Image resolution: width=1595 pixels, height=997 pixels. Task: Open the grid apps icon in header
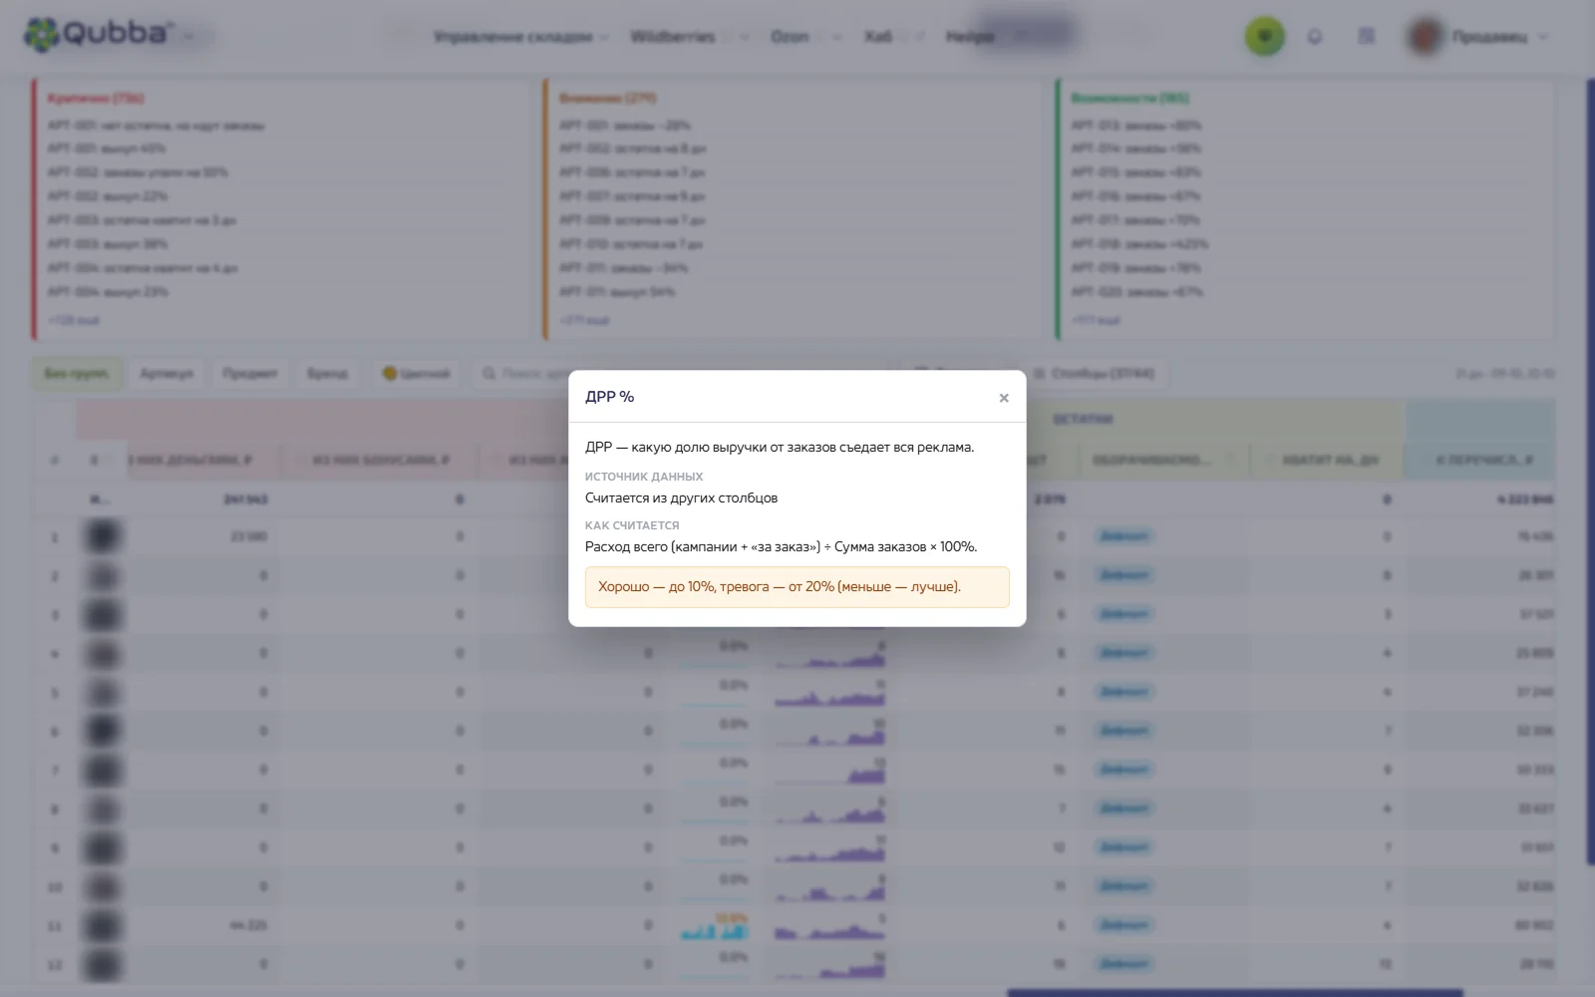pyautogui.click(x=1367, y=37)
